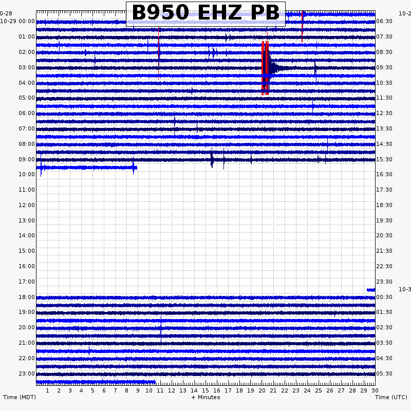Click the final partial trace below the 23:00 row
The height and width of the screenshot is (411, 411).
pos(96,382)
